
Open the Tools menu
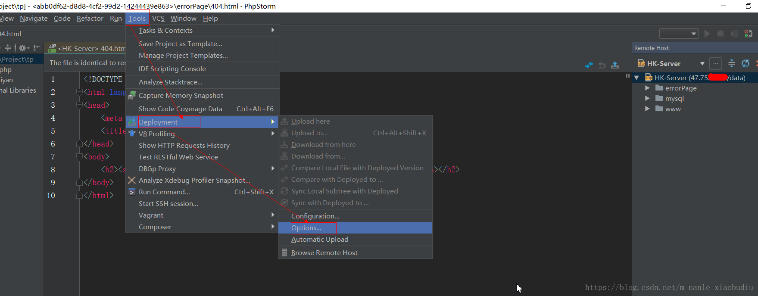coord(137,18)
